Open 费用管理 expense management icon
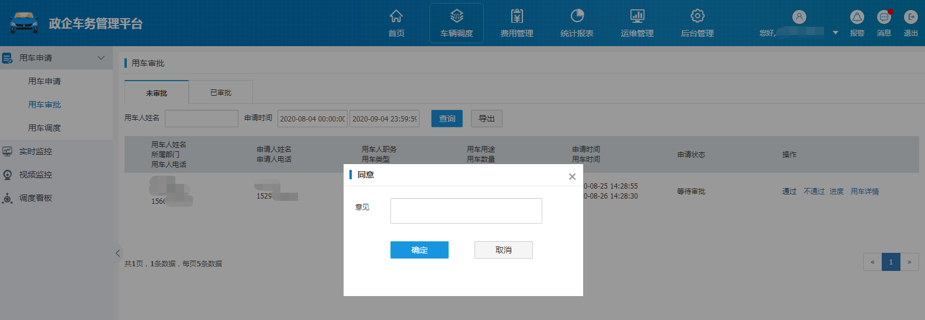Image resolution: width=925 pixels, height=320 pixels. pos(517,16)
